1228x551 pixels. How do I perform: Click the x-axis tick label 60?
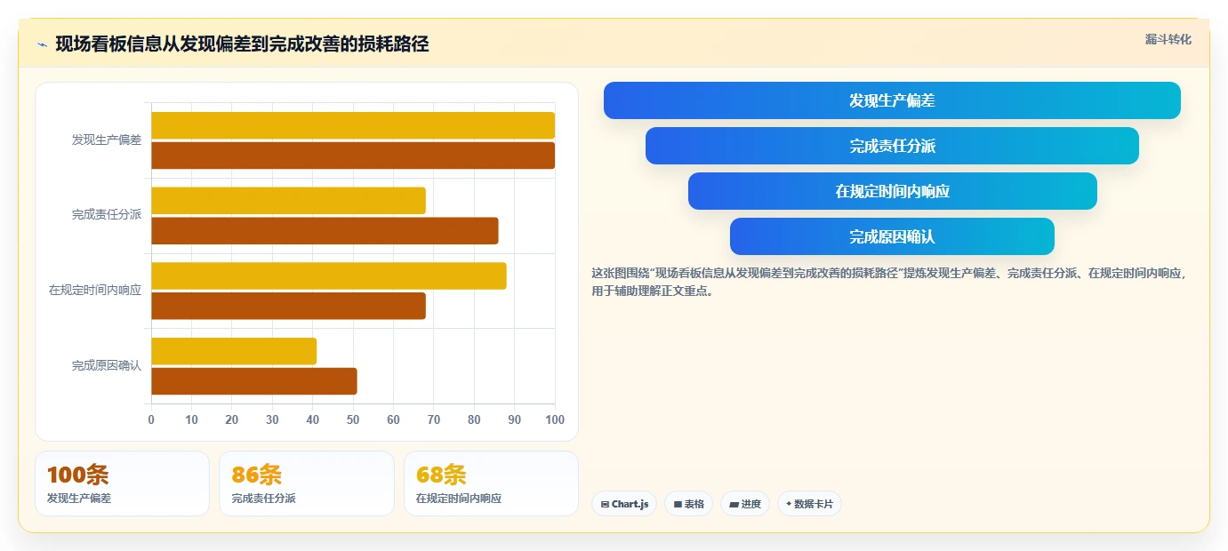(393, 419)
